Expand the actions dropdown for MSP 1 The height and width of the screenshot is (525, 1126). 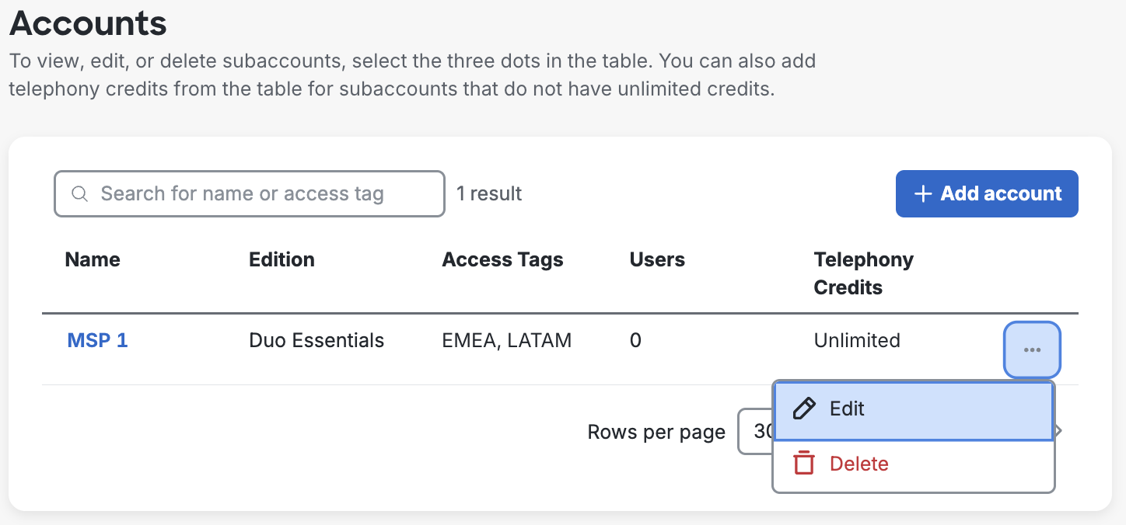click(1032, 349)
